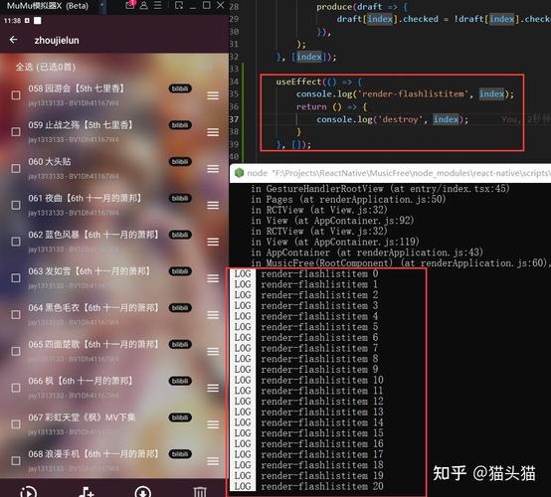Check the box for 062 蓝色风暴
Screen dimensions: 551x497
click(16, 242)
